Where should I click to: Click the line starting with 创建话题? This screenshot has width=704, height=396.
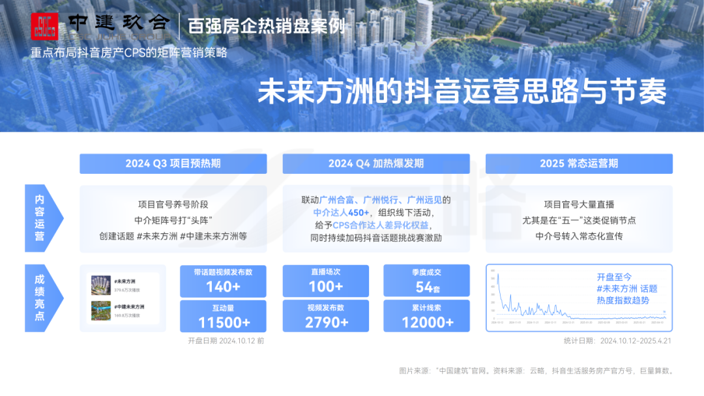[x=173, y=236]
